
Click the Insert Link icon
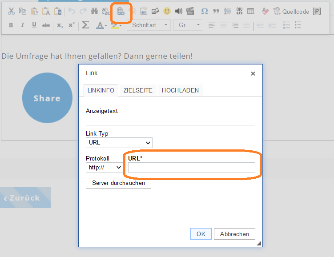tap(121, 11)
